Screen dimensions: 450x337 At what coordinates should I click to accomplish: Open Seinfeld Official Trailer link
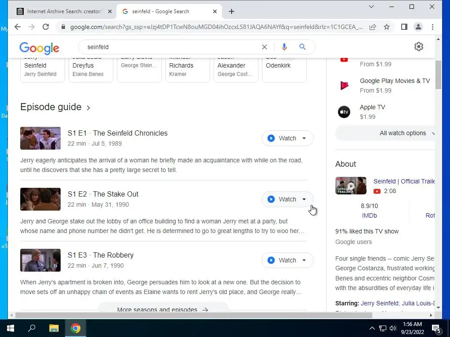[404, 181]
